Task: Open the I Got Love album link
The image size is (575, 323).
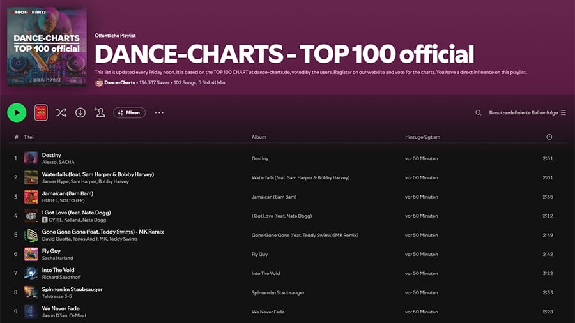Action: [282, 216]
